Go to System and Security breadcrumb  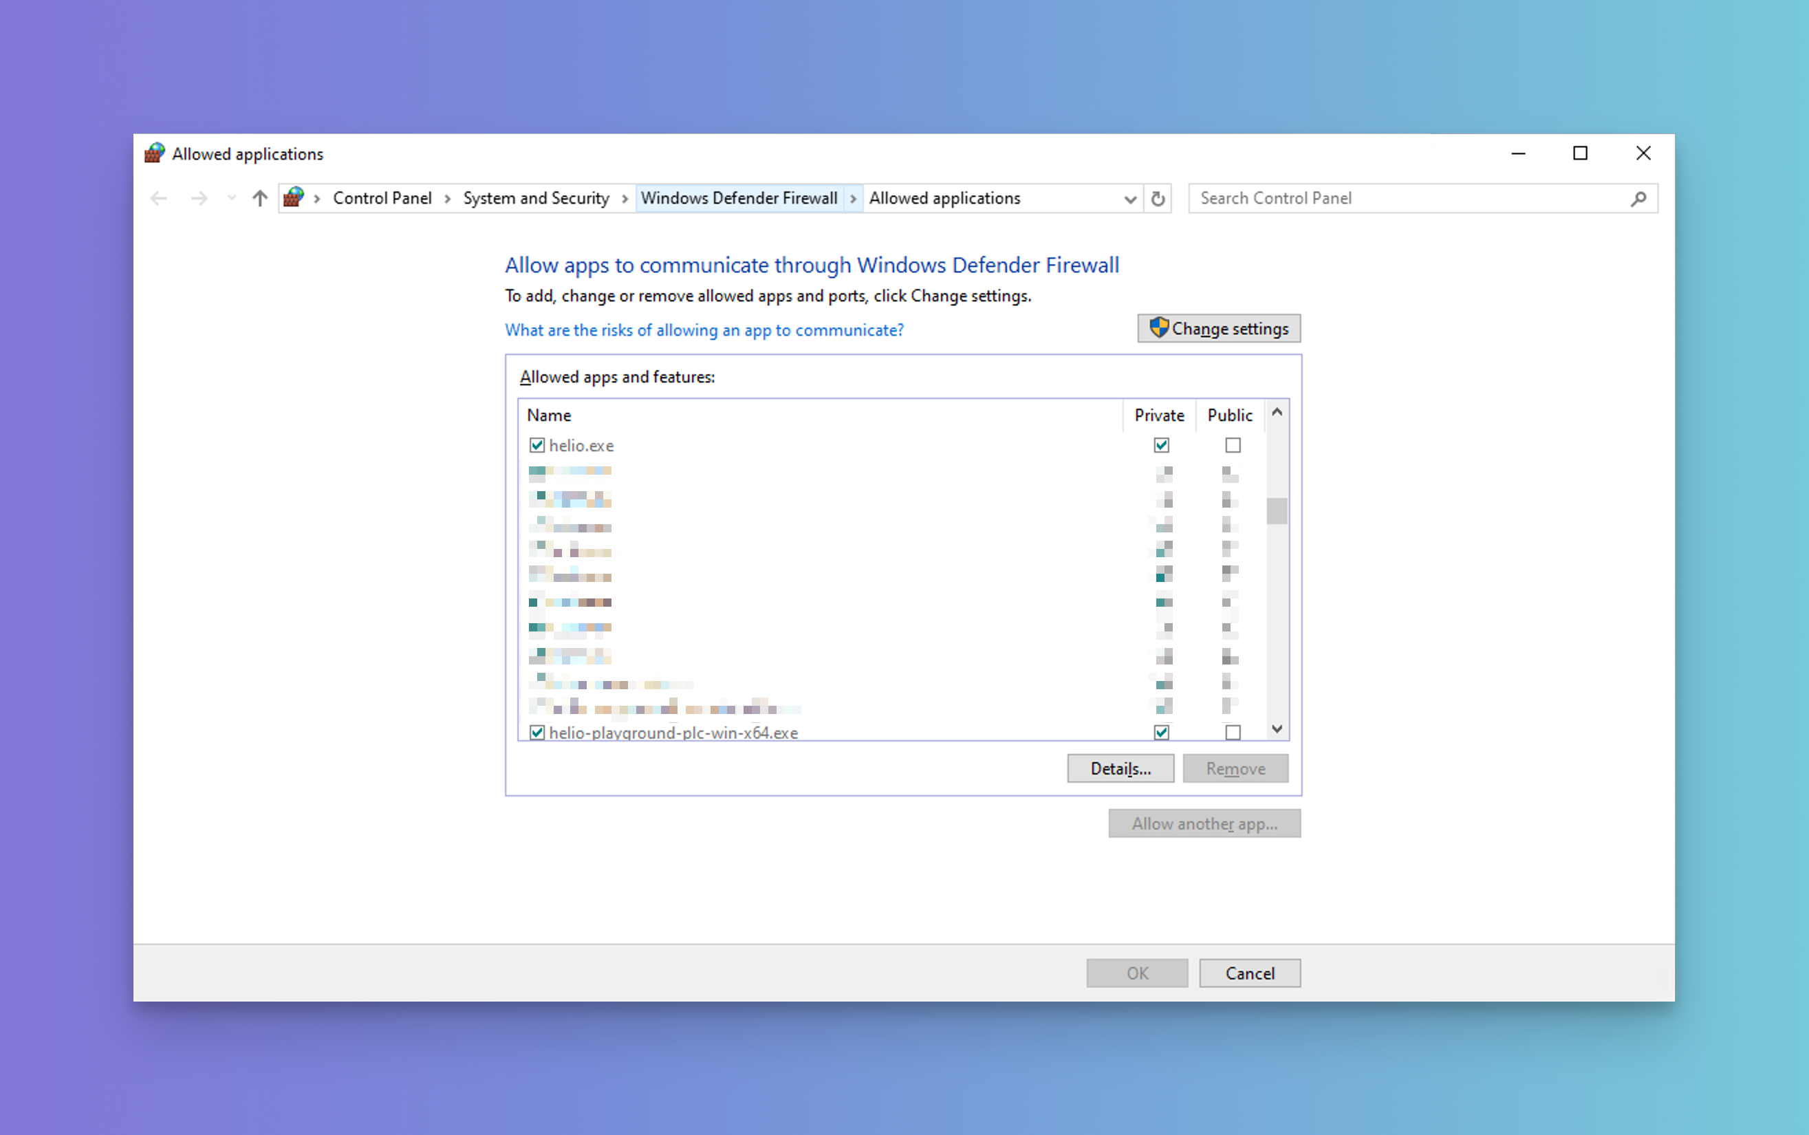coord(536,198)
